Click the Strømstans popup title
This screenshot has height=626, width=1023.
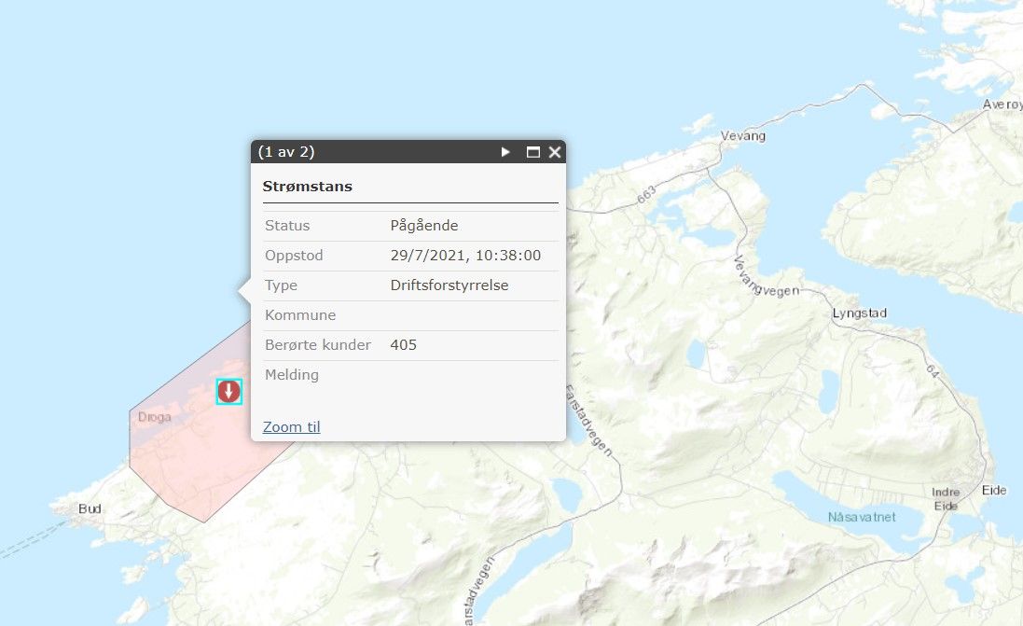pyautogui.click(x=308, y=187)
